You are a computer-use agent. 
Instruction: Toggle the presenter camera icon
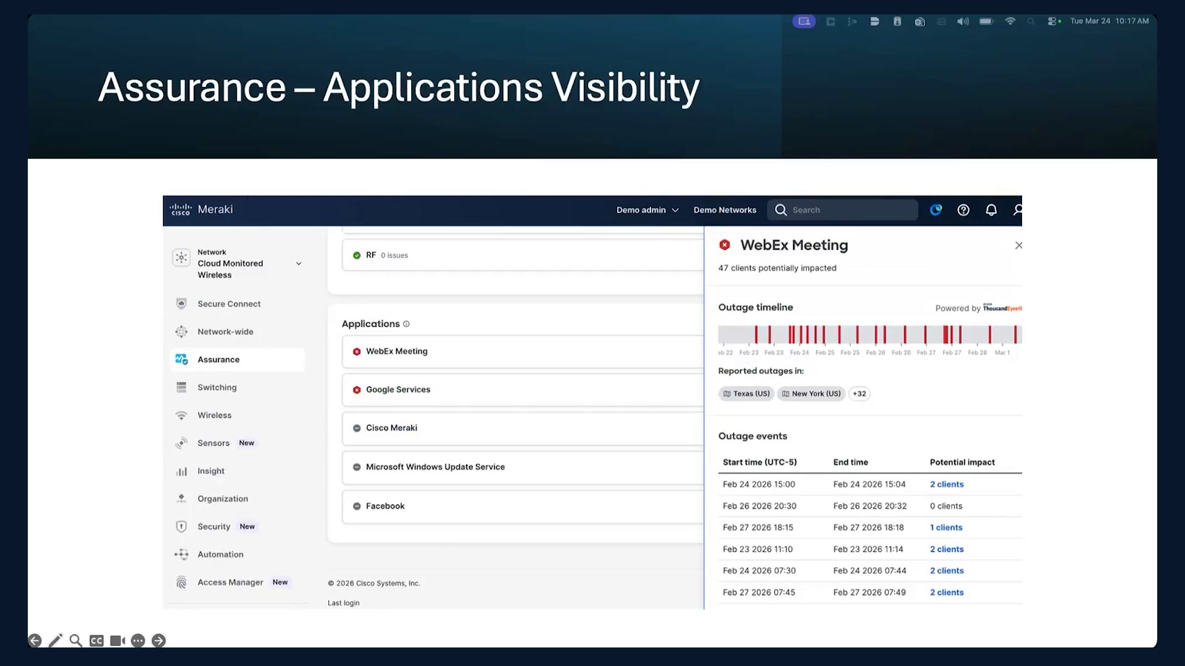pyautogui.click(x=117, y=641)
